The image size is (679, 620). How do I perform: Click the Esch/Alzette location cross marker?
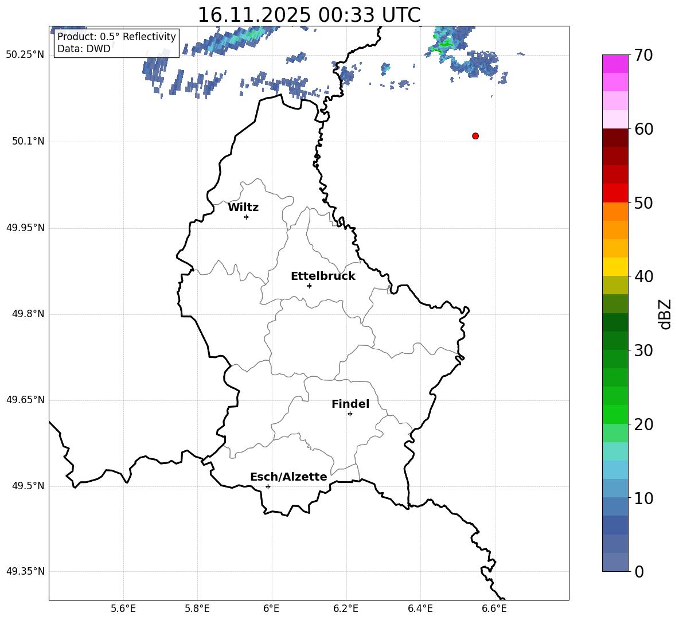268,486
